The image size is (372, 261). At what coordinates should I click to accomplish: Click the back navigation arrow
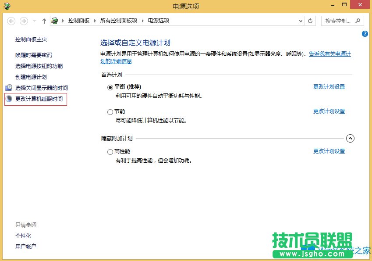coord(11,21)
